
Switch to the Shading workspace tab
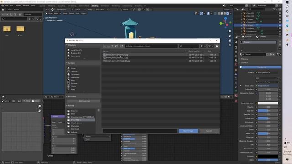tap(95, 6)
